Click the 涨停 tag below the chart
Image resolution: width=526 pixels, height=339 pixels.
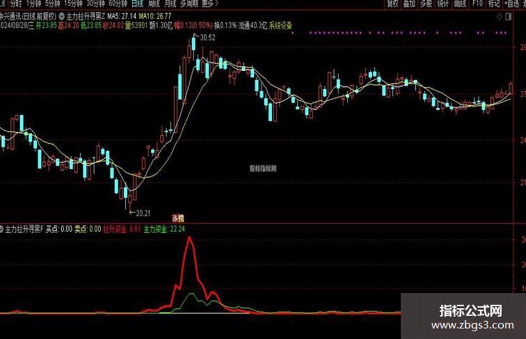click(178, 218)
